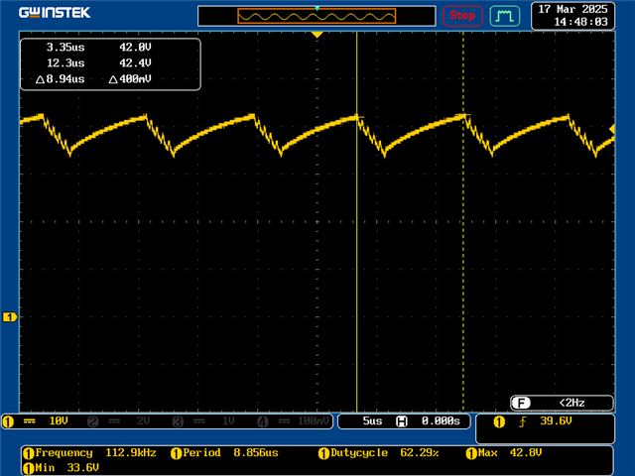Click the rising edge trigger slope icon
Image resolution: width=635 pixels, height=476 pixels.
coord(523,422)
